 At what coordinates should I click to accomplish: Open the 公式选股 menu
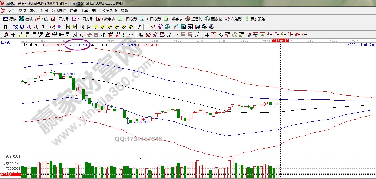(x=58, y=11)
